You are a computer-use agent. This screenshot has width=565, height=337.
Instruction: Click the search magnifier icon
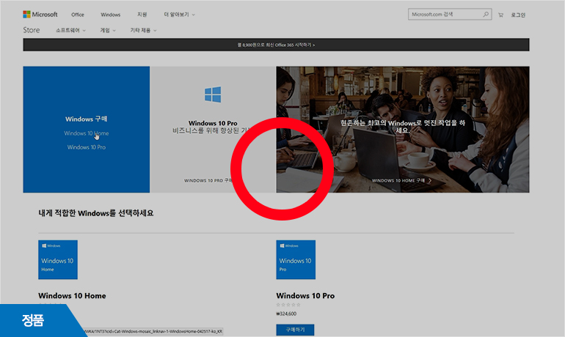pos(486,15)
